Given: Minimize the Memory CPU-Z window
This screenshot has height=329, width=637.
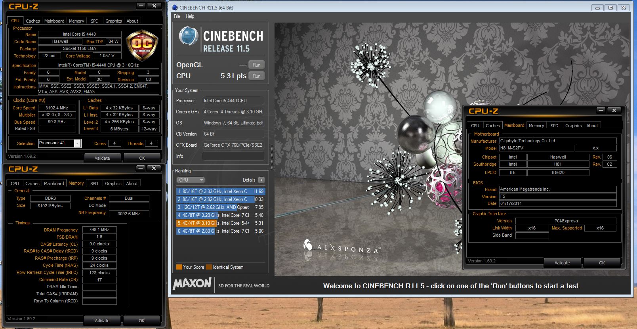Looking at the screenshot, I should (141, 168).
